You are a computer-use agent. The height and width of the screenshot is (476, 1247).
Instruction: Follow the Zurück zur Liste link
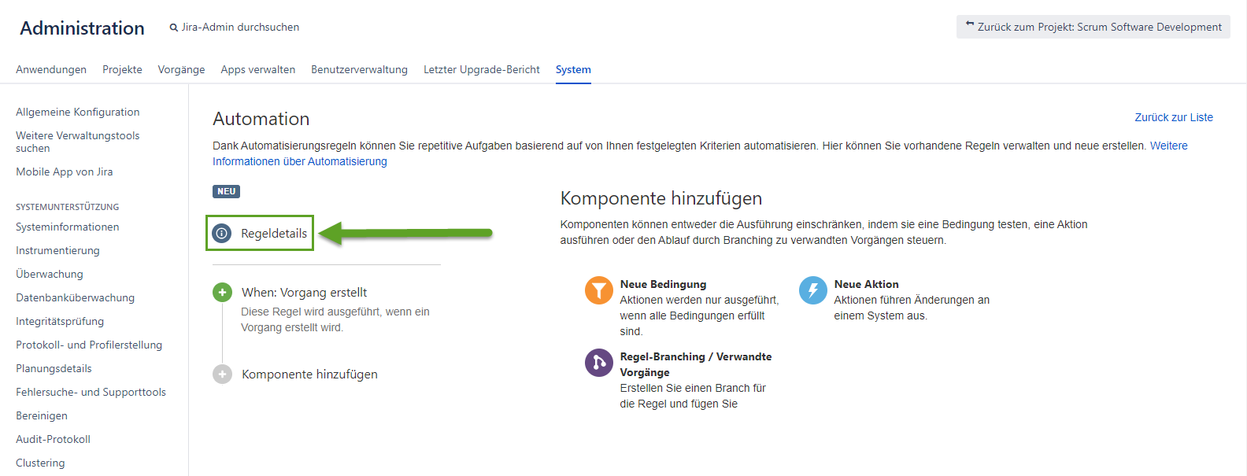(x=1173, y=117)
